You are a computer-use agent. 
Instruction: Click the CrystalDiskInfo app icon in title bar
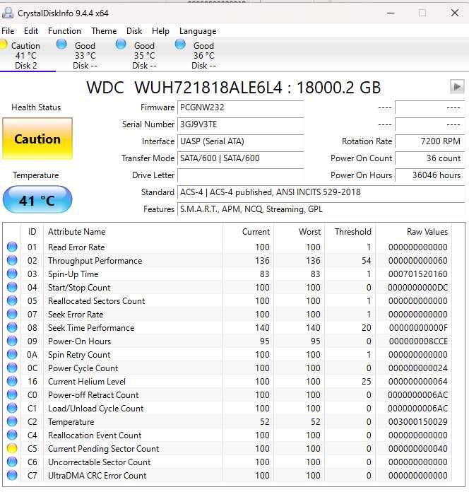click(8, 13)
